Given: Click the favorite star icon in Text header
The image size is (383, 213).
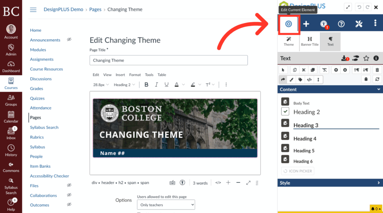Looking at the screenshot, I should [366, 58].
